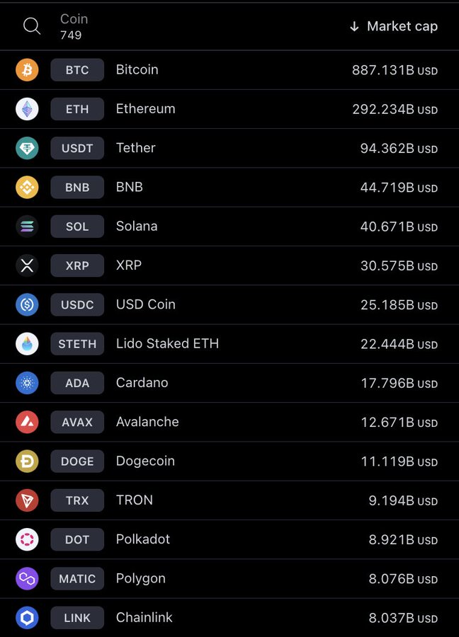Select the BTC ticker badge
The width and height of the screenshot is (459, 637).
click(77, 70)
